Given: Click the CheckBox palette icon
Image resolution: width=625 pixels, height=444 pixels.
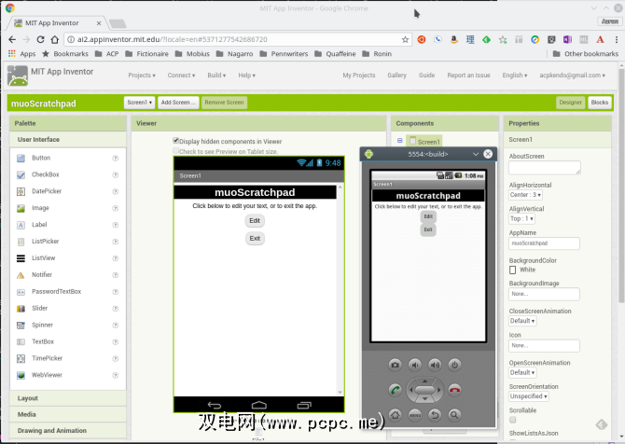Looking at the screenshot, I should tap(21, 175).
